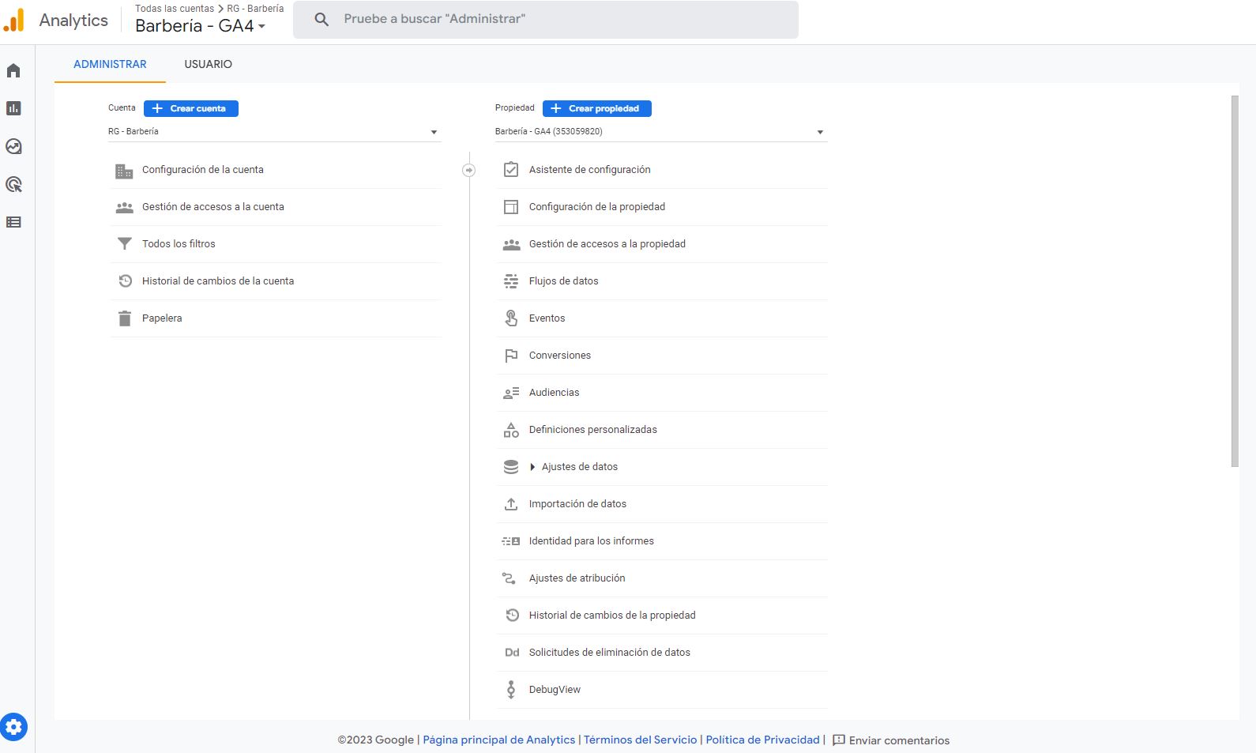Click the DebugView icon
Screen dimensions: 1256x753
click(x=511, y=690)
